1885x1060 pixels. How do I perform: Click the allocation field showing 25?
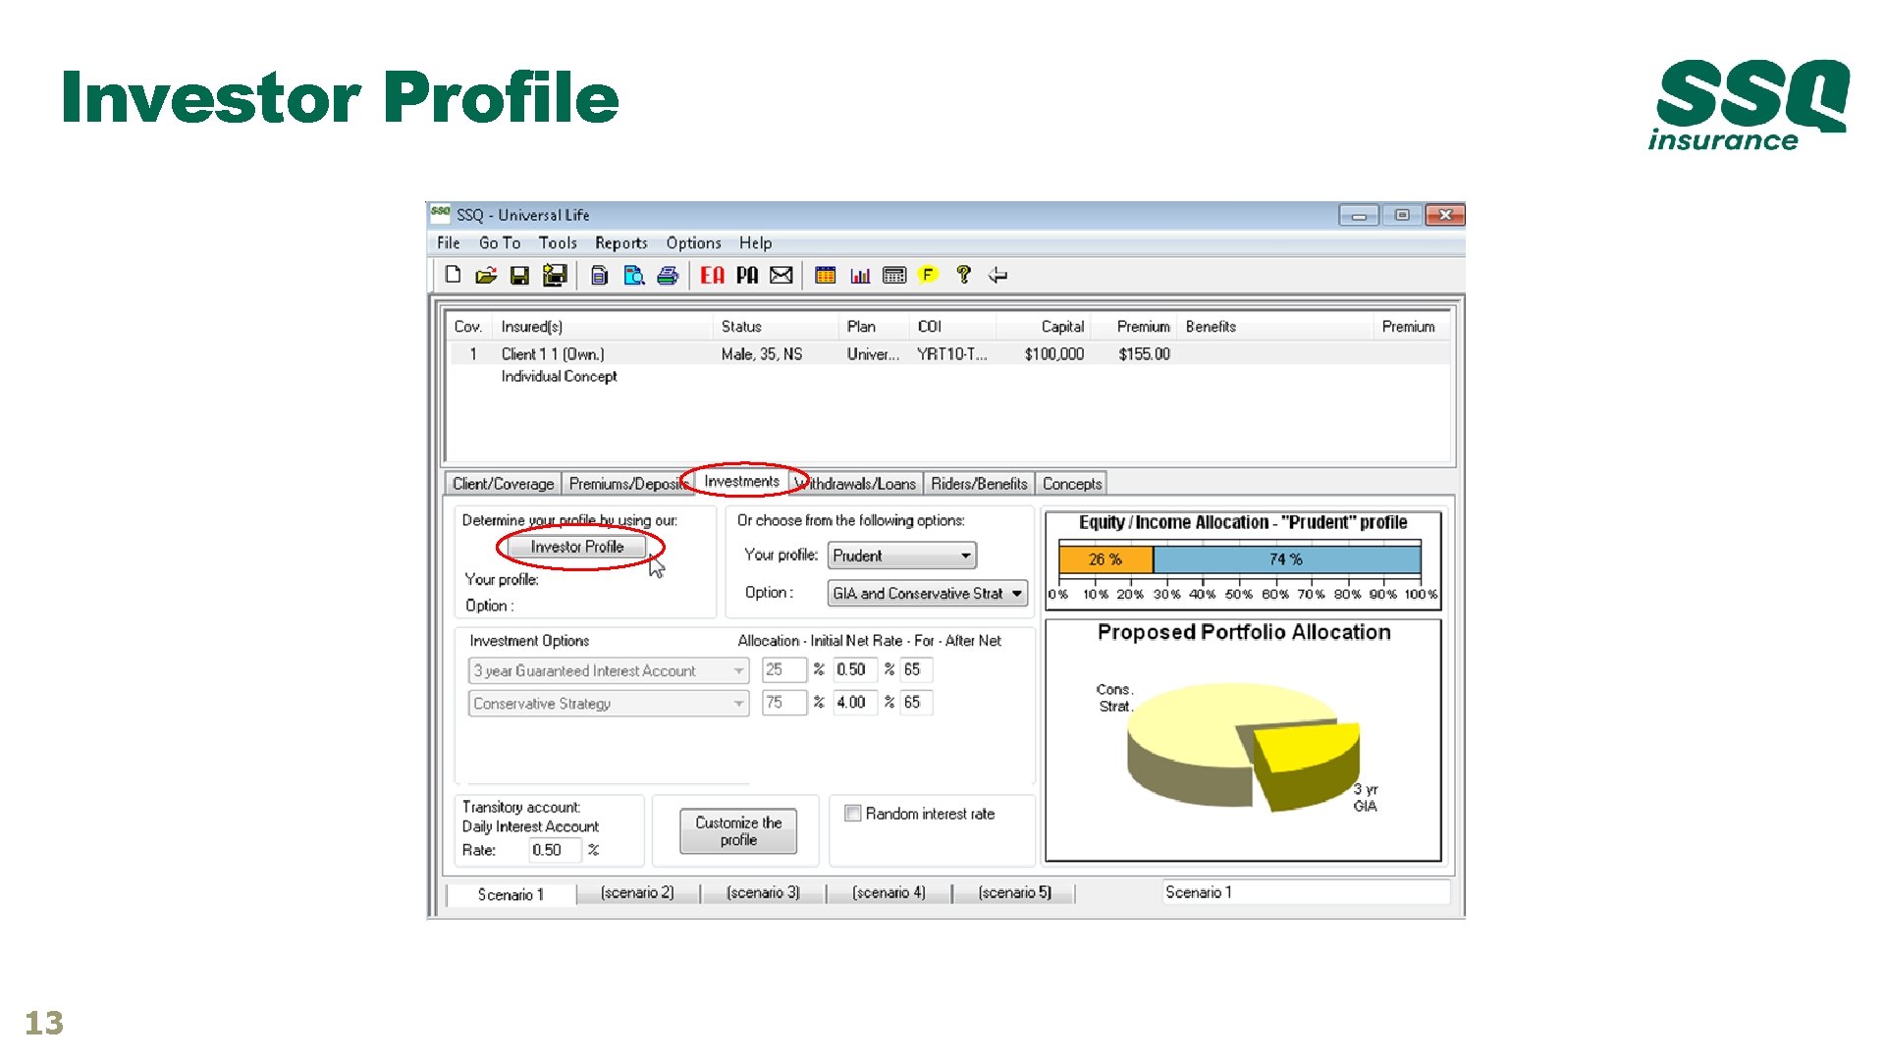point(783,669)
